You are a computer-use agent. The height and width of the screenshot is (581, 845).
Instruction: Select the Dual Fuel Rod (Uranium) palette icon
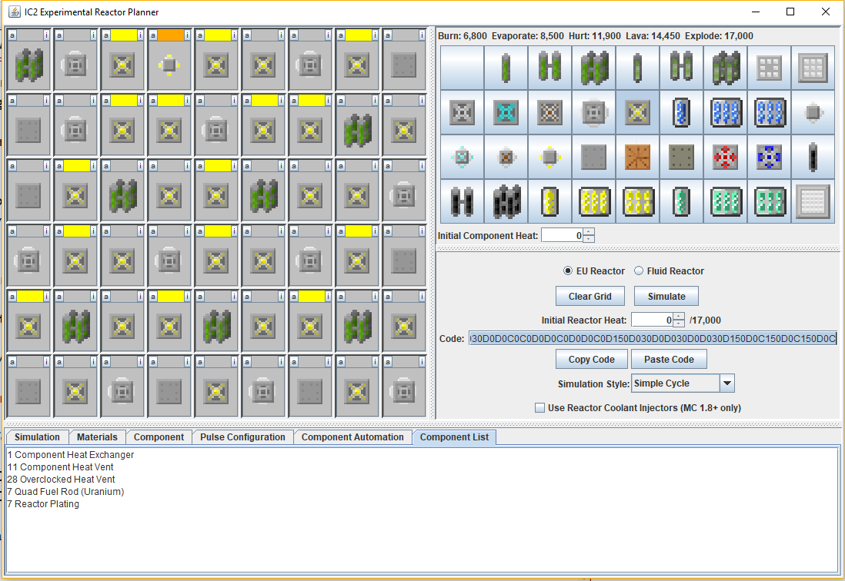pyautogui.click(x=549, y=68)
